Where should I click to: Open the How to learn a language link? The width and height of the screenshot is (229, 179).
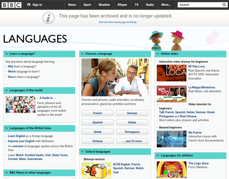(x=11, y=77)
